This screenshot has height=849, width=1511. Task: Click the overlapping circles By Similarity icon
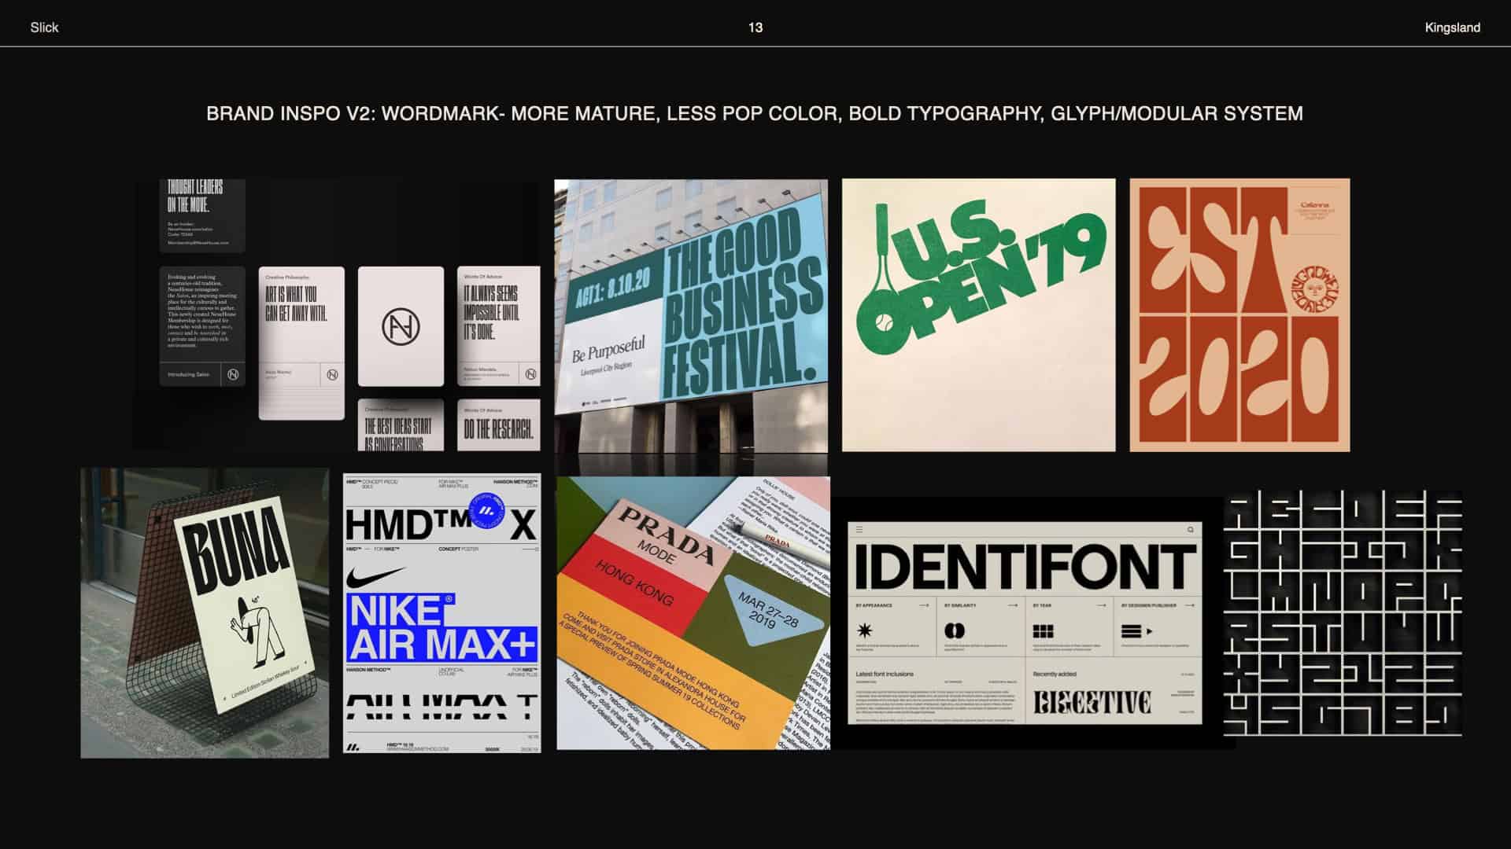(x=954, y=630)
